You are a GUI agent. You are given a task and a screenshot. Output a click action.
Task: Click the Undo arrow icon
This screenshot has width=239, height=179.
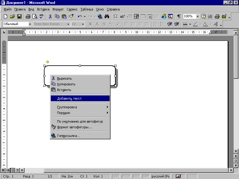80,16
